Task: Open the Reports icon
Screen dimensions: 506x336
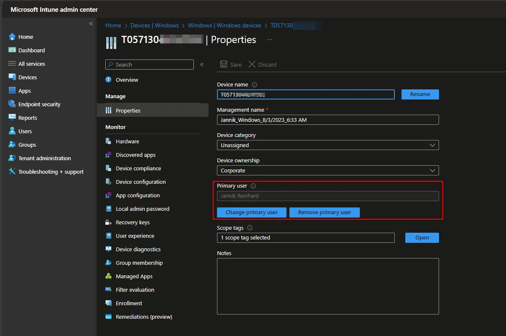Action: click(12, 118)
